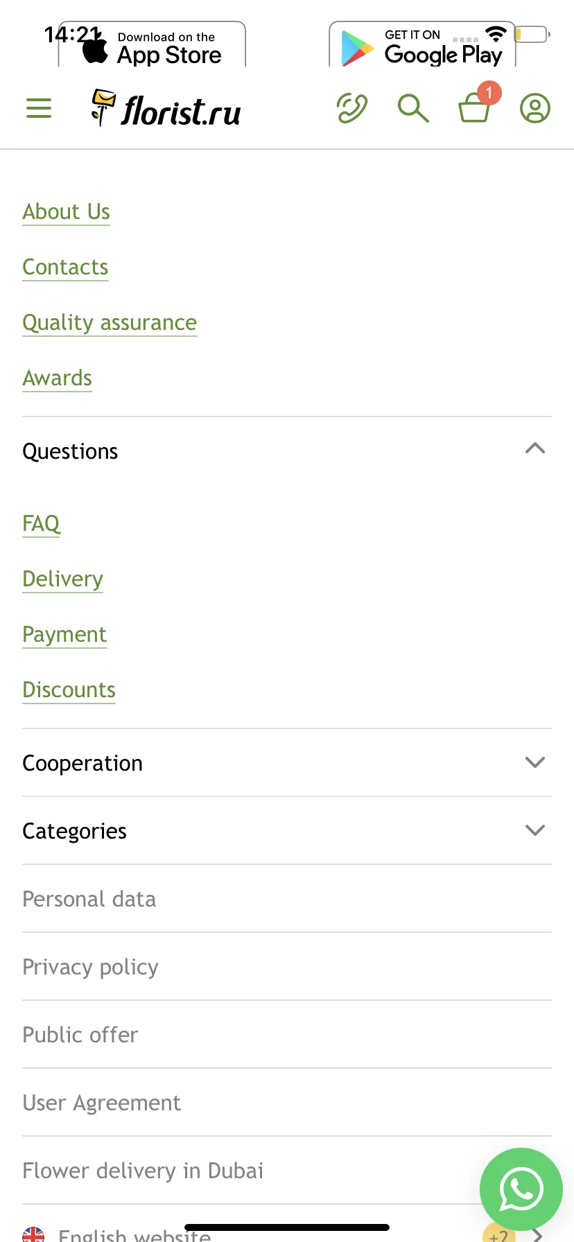Open the About Us link
574x1242 pixels.
point(67,211)
